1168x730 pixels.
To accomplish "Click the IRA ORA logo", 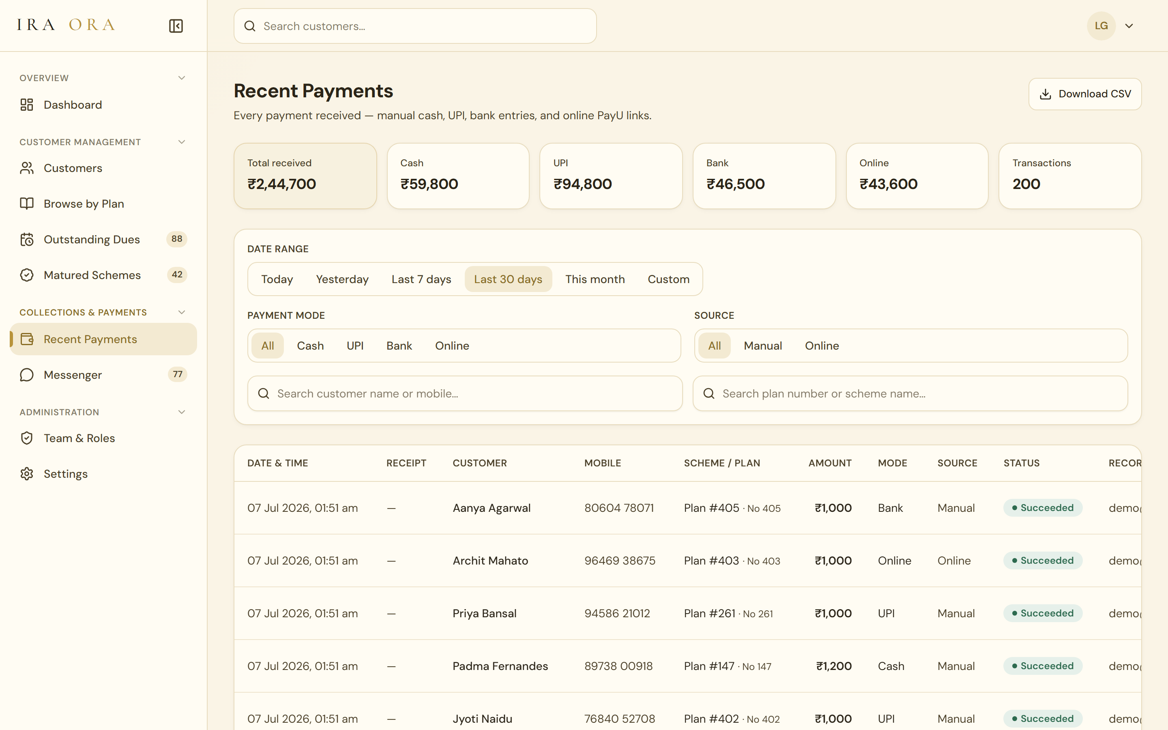I will [x=66, y=25].
